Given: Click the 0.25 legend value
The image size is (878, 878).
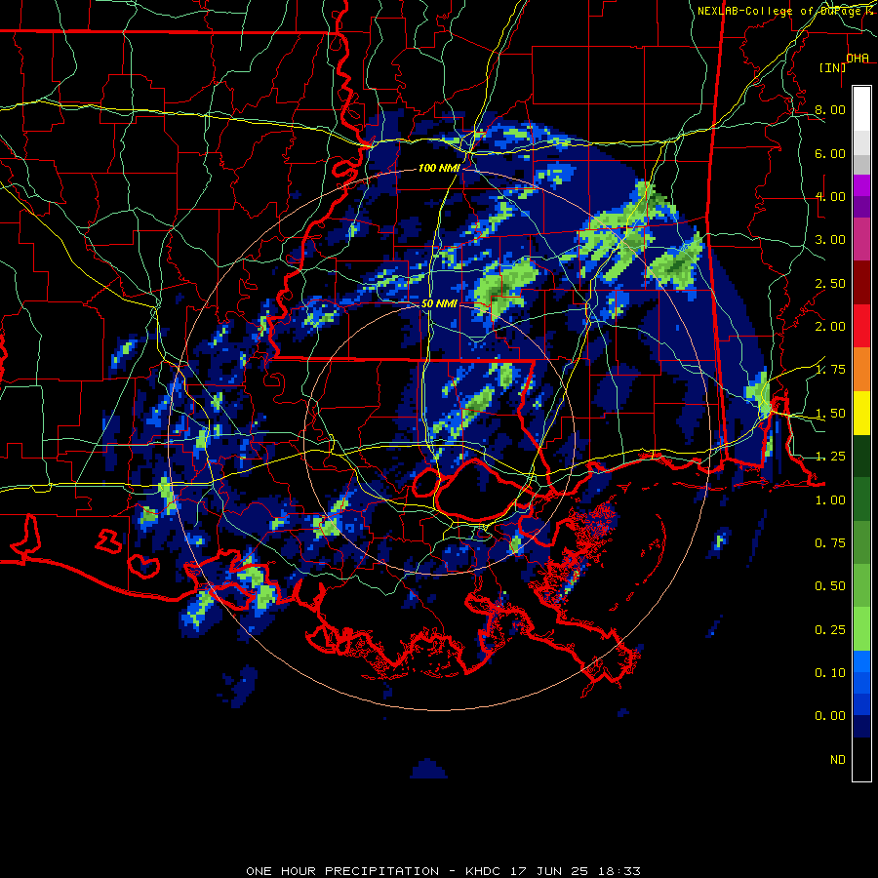Looking at the screenshot, I should tap(829, 630).
